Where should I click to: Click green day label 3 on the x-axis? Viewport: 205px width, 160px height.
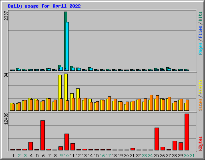pyautogui.click(x=25, y=156)
